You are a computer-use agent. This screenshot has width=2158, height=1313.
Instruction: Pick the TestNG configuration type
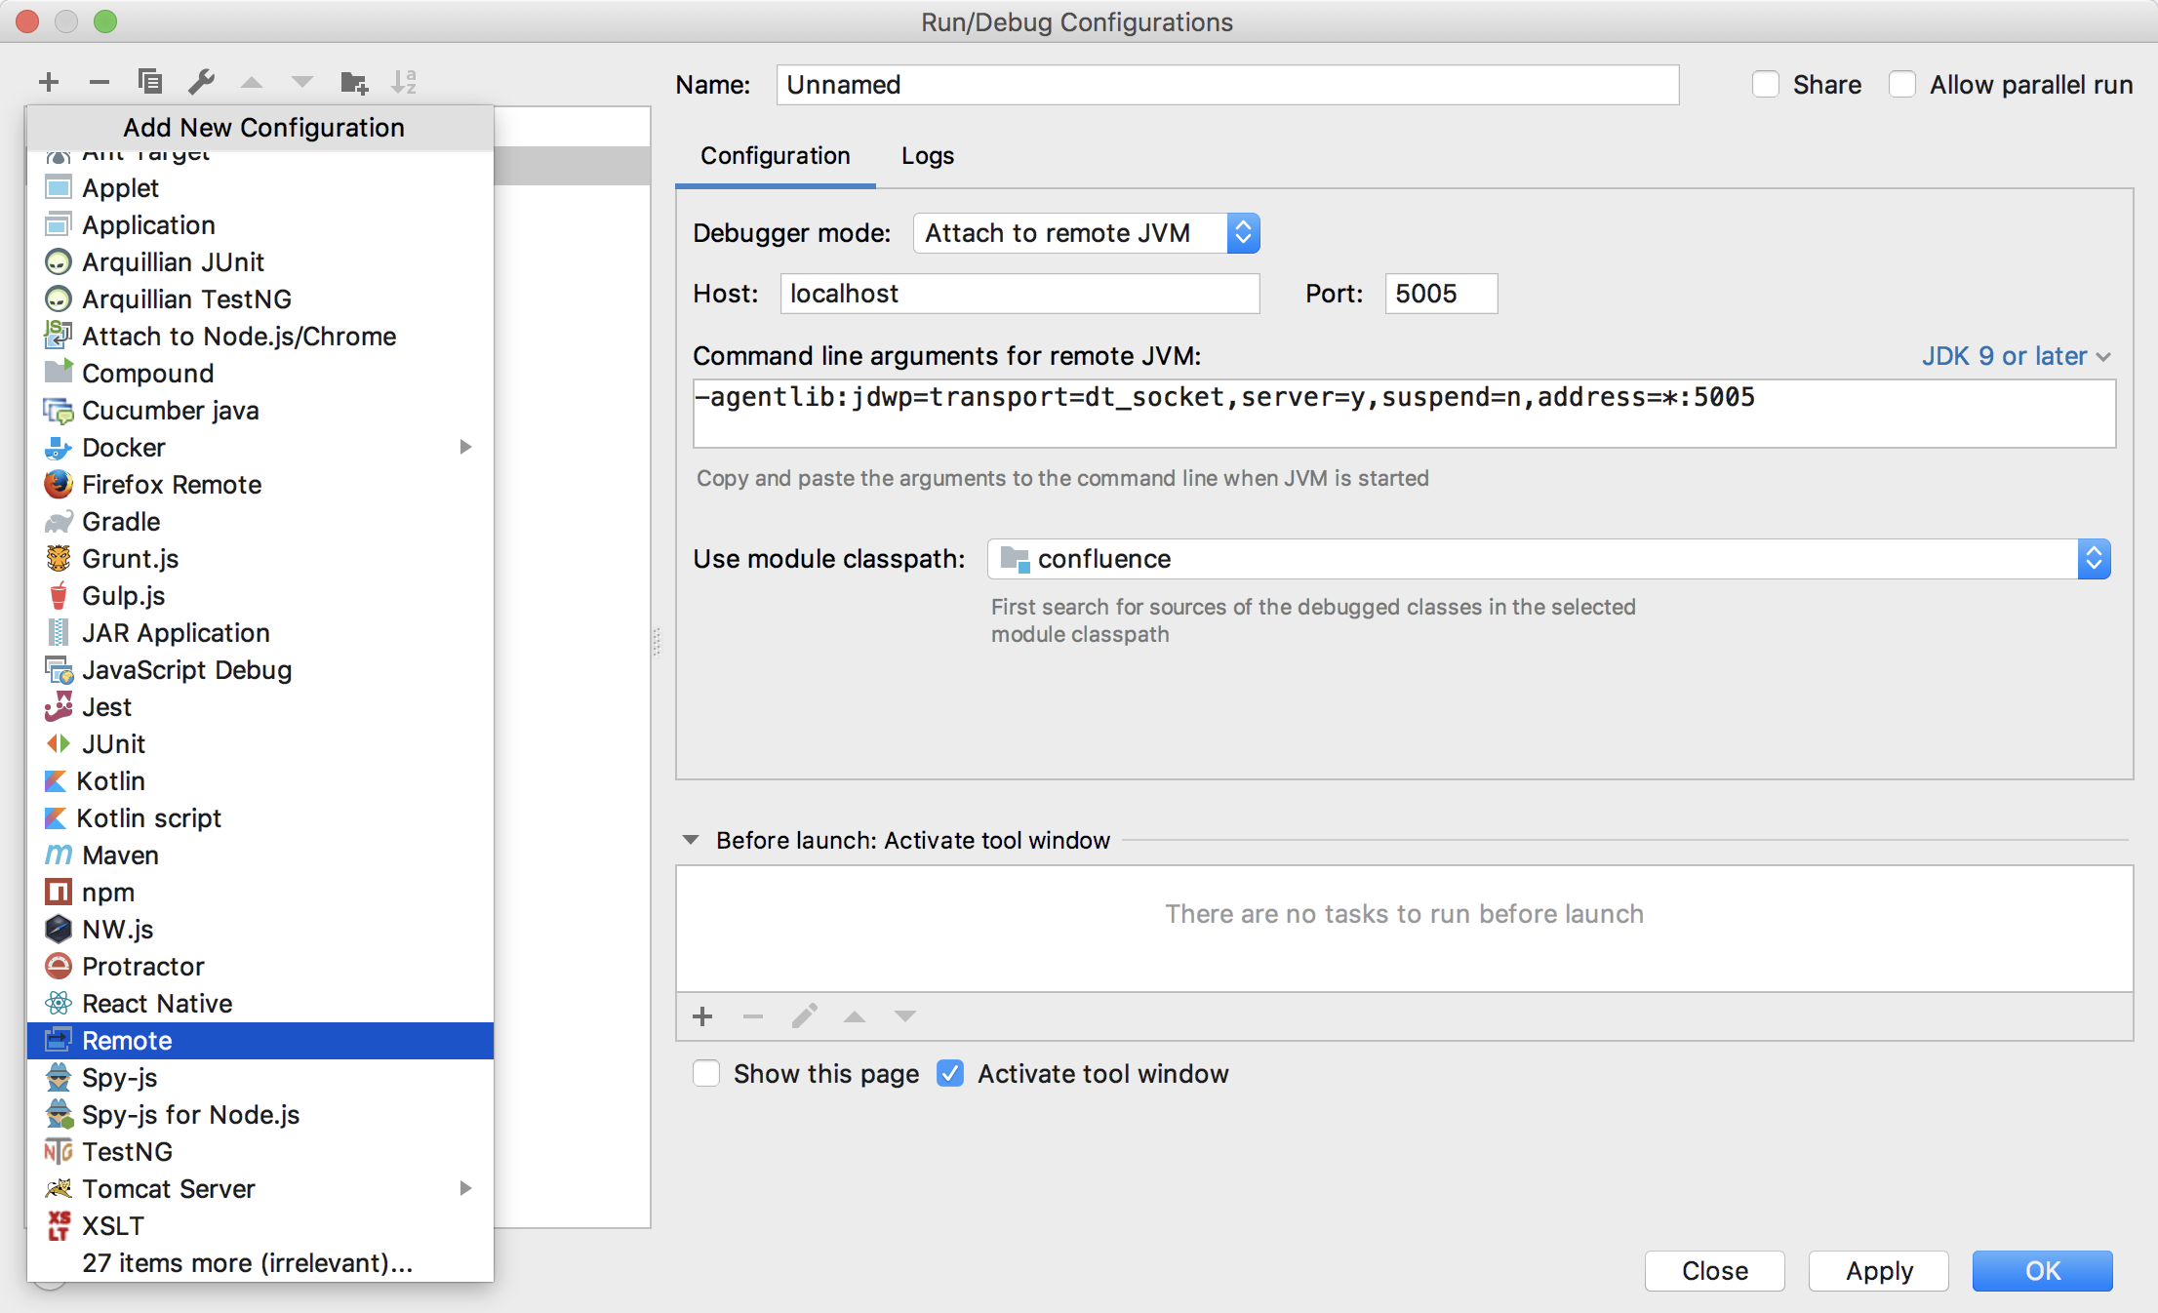tap(260, 1151)
